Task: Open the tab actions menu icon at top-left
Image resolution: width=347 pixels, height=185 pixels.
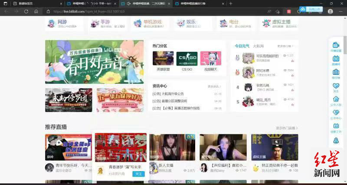Action: (x=6, y=3)
